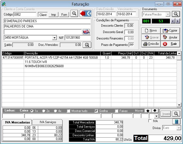This screenshot has width=183, height=144.
Task: Toggle the Faixas checkbox
Action: [x=117, y=111]
